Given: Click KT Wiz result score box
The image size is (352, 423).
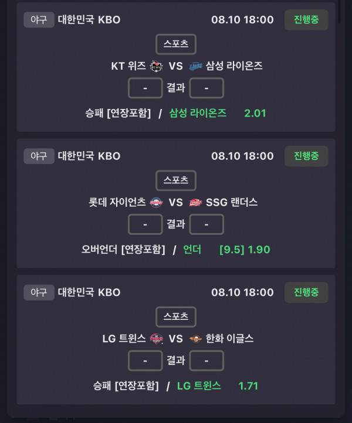Looking at the screenshot, I should [145, 88].
